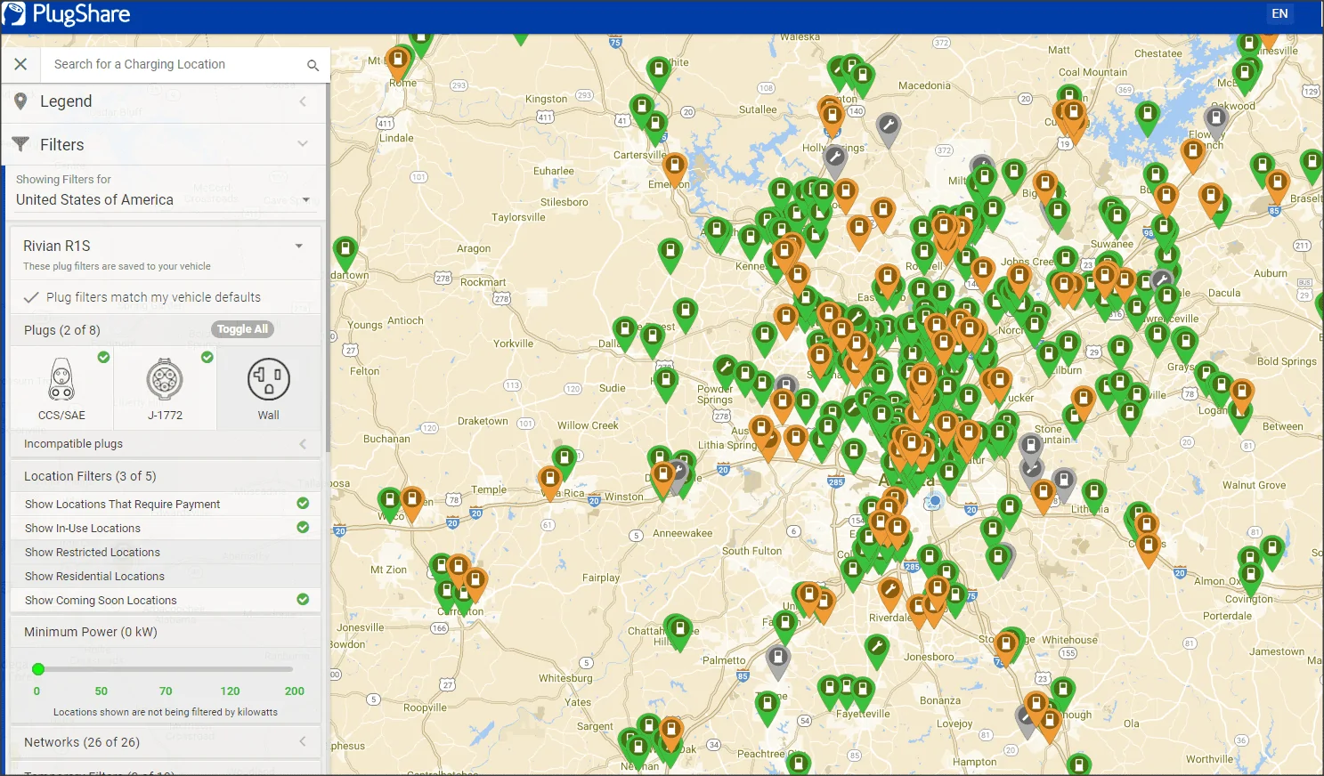Click the 70 kW slider label
1324x776 pixels.
pos(166,691)
